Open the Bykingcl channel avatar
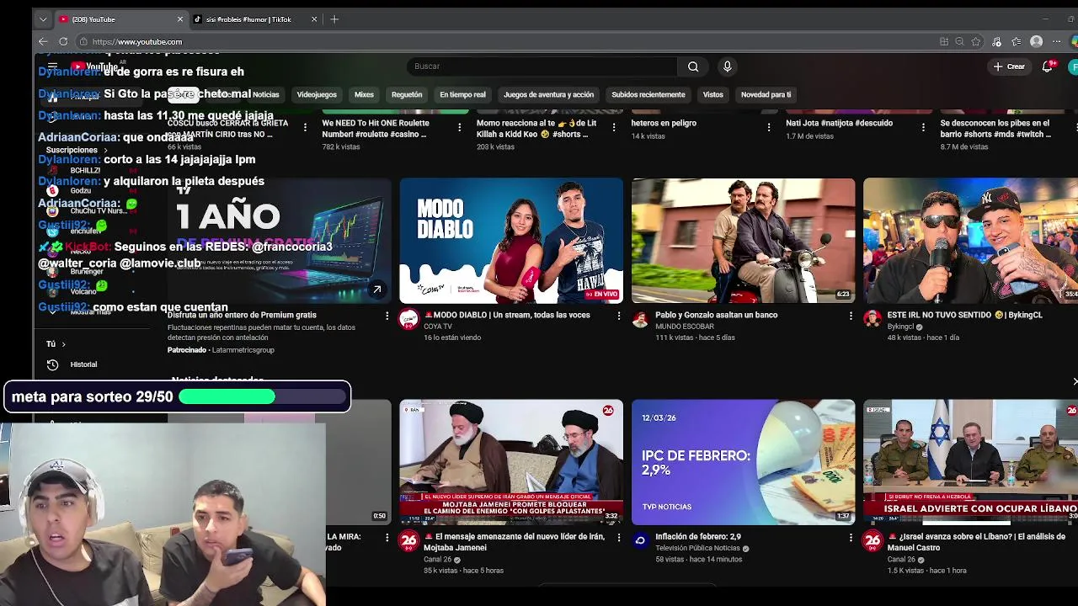Screen dimensions: 1078x606 click(872, 319)
